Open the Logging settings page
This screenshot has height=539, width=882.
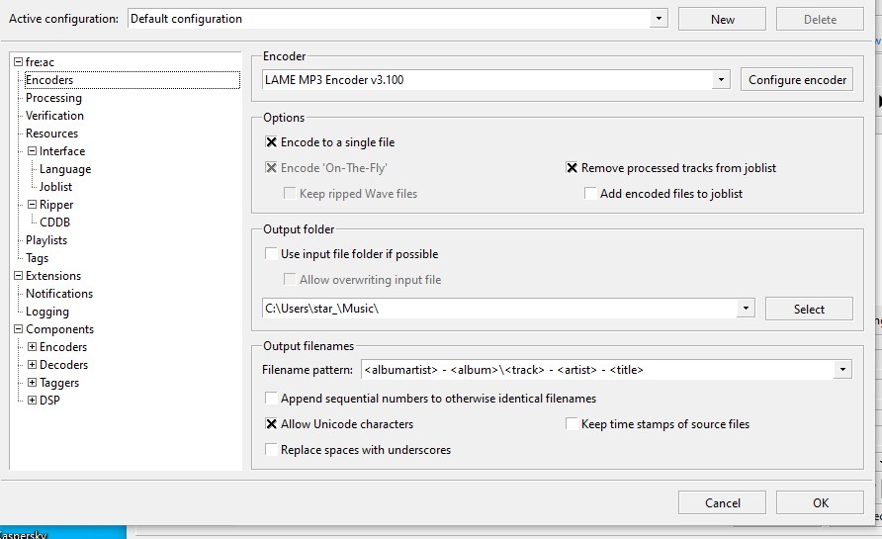pos(47,312)
